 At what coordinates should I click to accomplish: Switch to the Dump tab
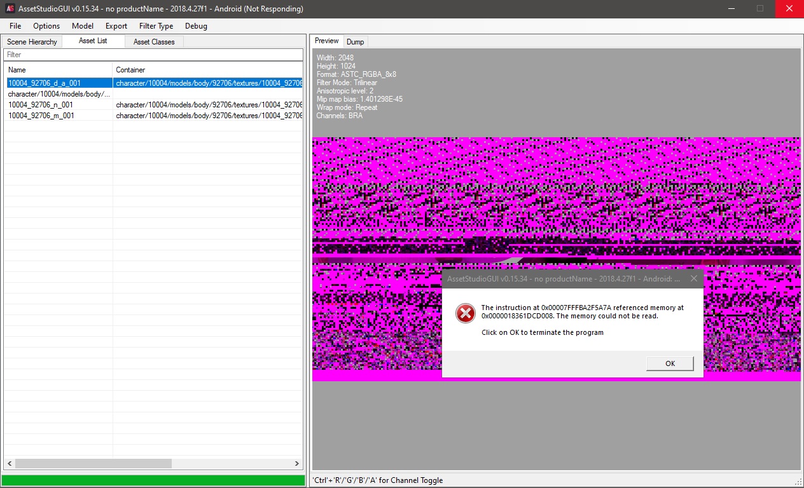pos(356,41)
